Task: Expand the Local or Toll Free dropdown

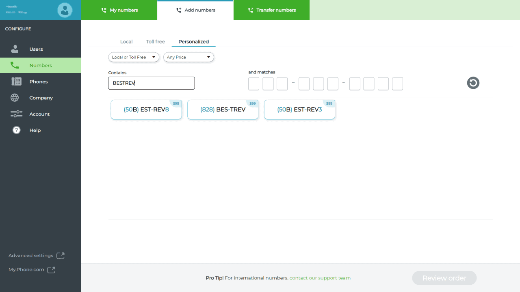Action: pos(133,57)
